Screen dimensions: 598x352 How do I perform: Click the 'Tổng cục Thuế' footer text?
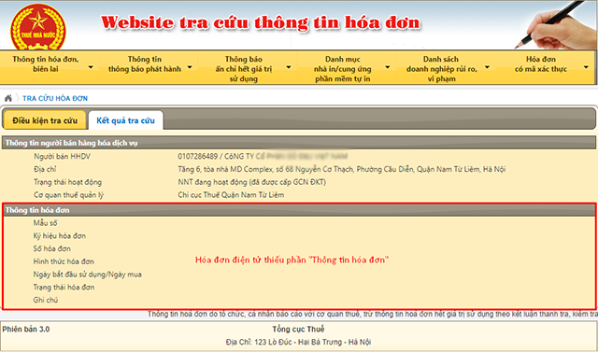click(298, 330)
